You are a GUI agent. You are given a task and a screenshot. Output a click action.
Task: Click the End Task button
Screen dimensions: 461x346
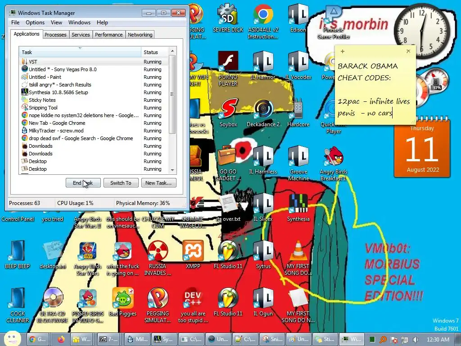[83, 183]
